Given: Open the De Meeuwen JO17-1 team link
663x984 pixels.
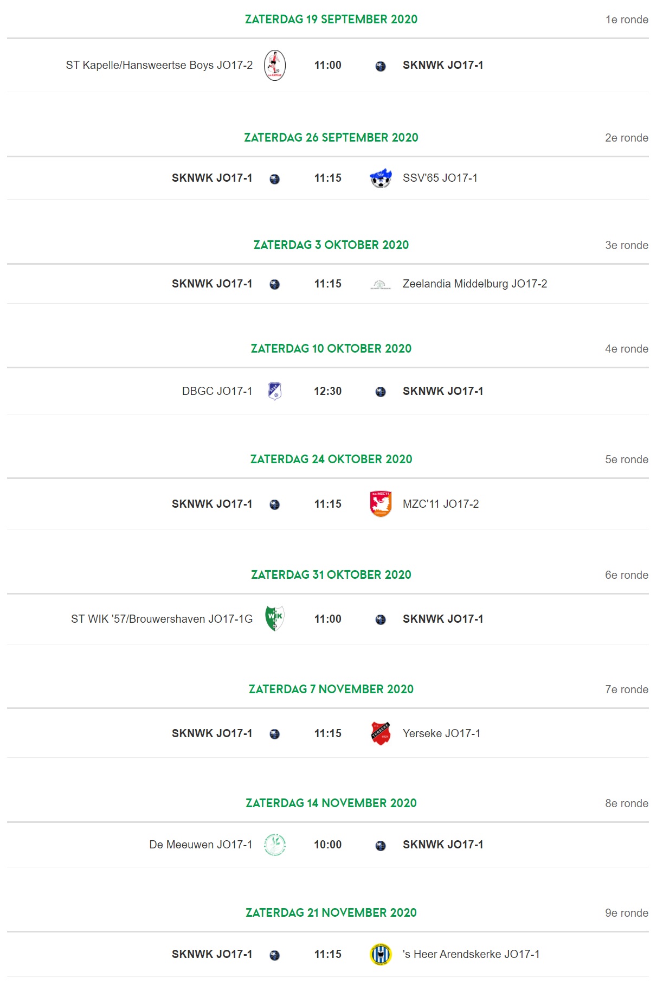Looking at the screenshot, I should tap(201, 845).
